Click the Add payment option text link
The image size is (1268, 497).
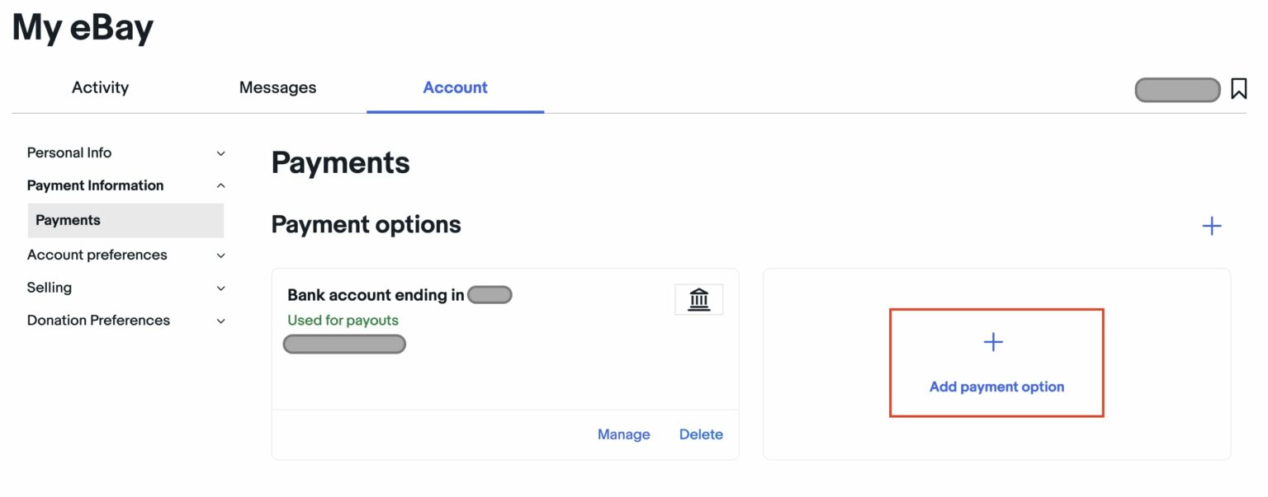pyautogui.click(x=996, y=387)
